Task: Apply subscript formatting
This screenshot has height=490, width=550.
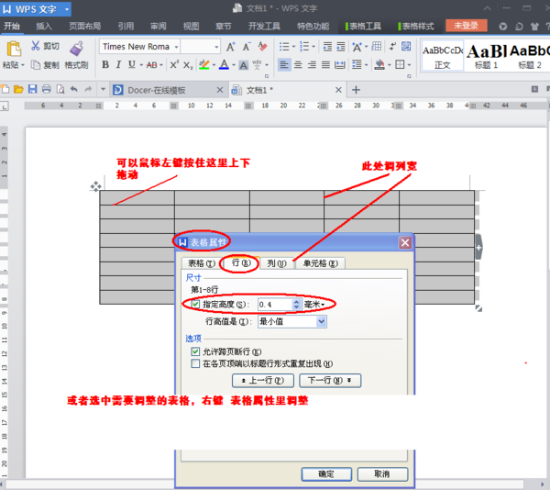Action: 188,65
